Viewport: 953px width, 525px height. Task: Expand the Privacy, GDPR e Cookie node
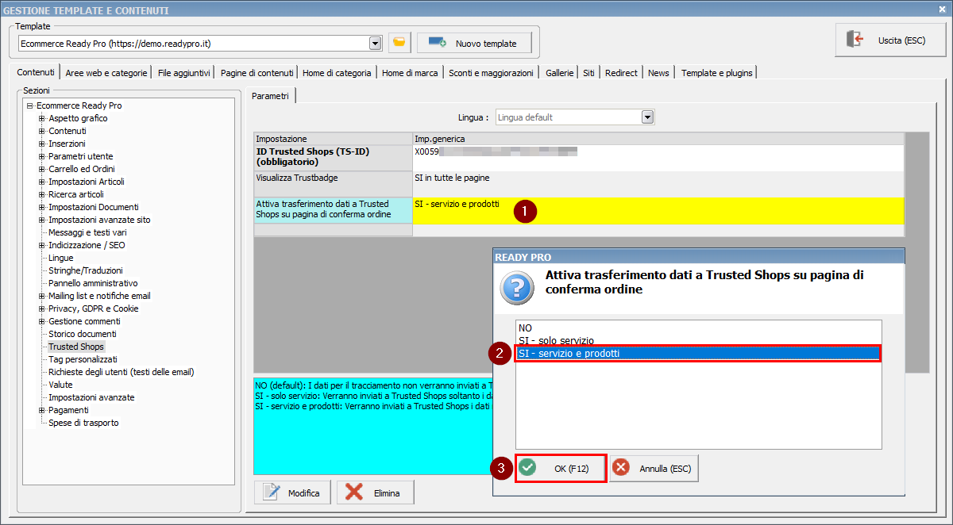(42, 308)
